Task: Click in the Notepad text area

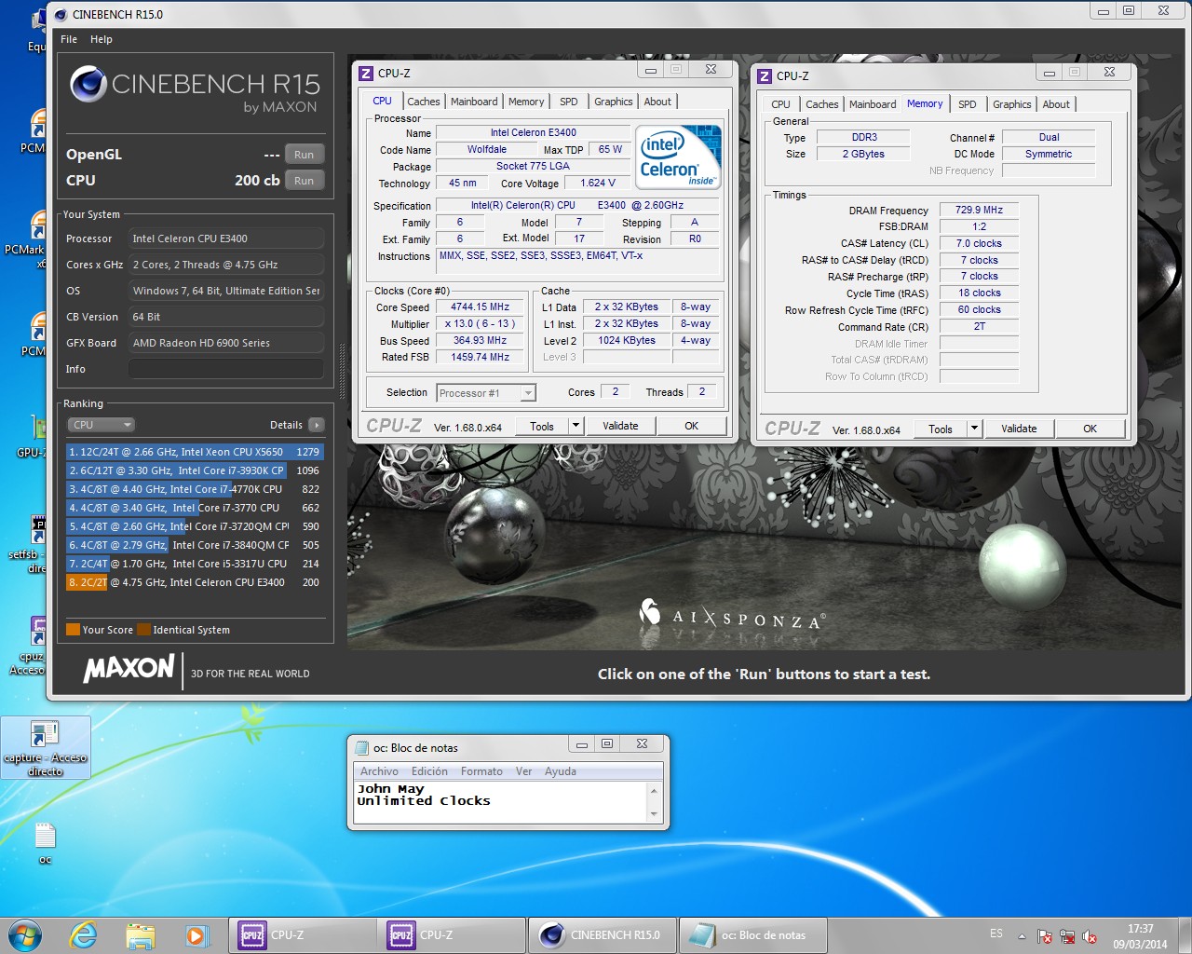Action: click(x=501, y=803)
